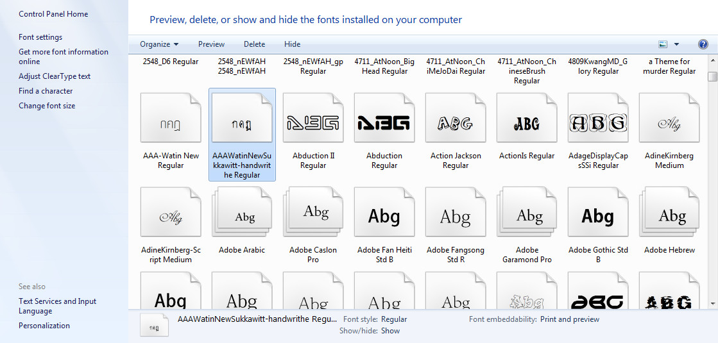Click the 4711_AtNoon_ChiMeJoDai Regular label
The height and width of the screenshot is (343, 718).
(x=456, y=66)
